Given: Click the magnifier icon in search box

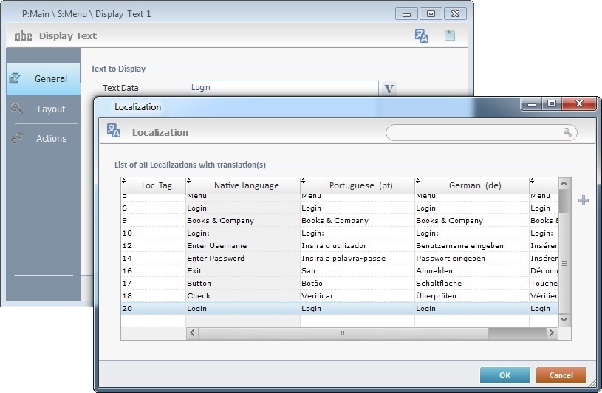Looking at the screenshot, I should [x=568, y=132].
